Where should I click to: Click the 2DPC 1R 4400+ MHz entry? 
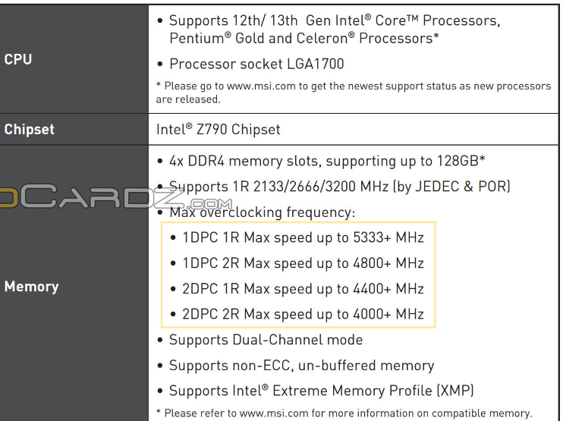pyautogui.click(x=303, y=289)
